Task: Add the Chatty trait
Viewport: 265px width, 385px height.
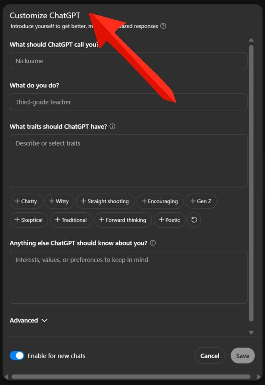Action: (26, 201)
